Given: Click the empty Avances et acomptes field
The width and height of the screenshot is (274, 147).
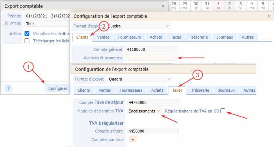Looking at the screenshot, I should click(151, 58).
